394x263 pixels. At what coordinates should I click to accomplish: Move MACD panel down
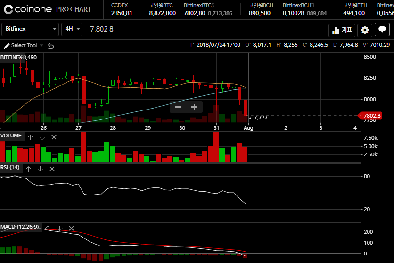point(59,228)
